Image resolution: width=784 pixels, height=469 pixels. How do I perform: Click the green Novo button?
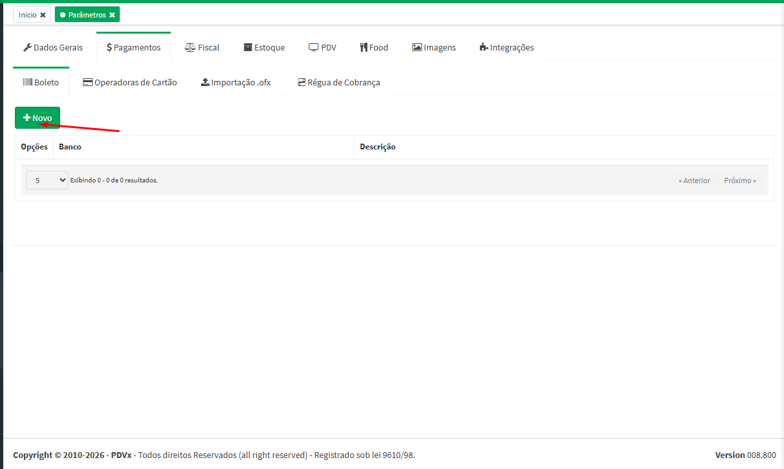point(38,118)
